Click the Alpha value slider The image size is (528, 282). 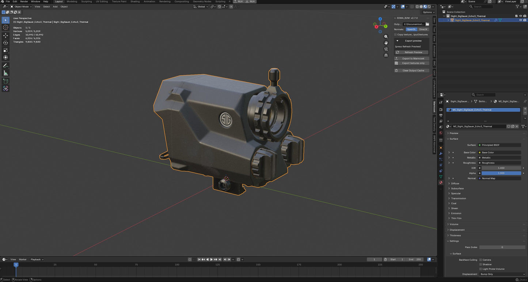pos(501,173)
